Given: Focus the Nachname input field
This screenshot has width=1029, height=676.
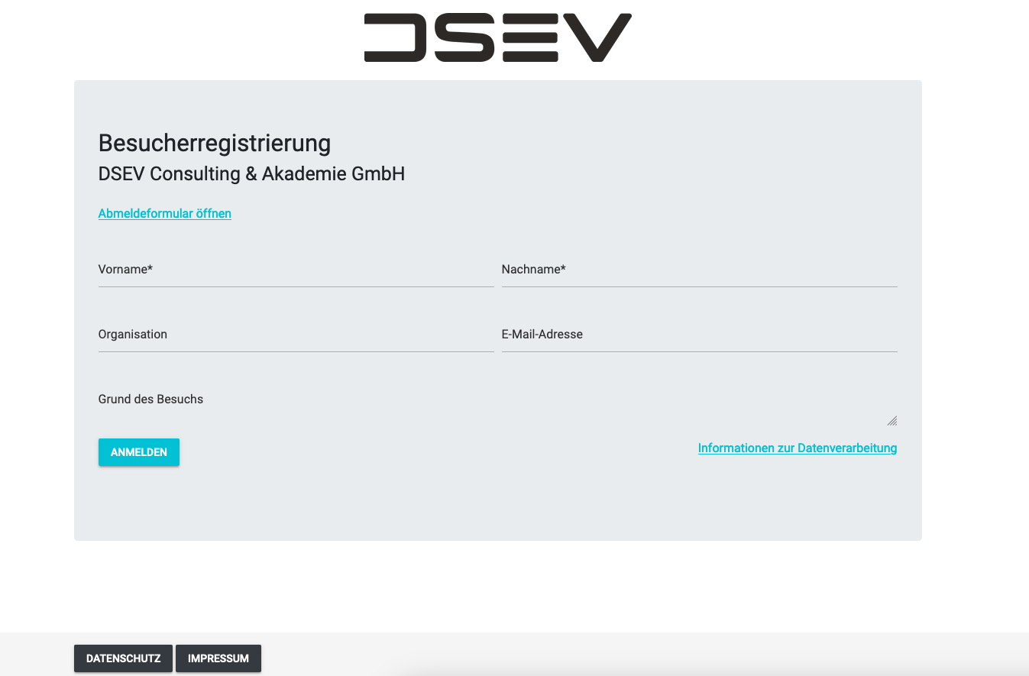Looking at the screenshot, I should click(x=700, y=270).
